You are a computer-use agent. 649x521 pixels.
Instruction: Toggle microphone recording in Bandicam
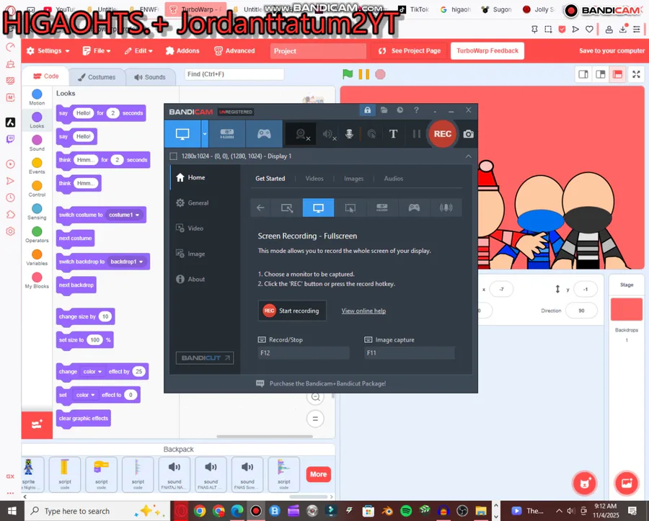click(x=349, y=134)
